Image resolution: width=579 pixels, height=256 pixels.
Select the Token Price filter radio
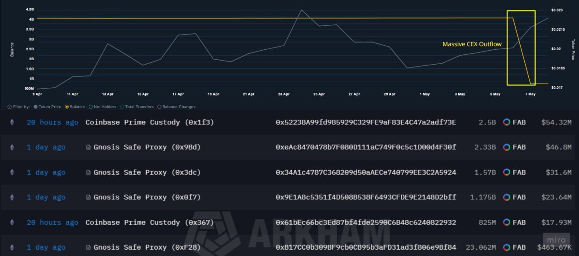(36, 107)
